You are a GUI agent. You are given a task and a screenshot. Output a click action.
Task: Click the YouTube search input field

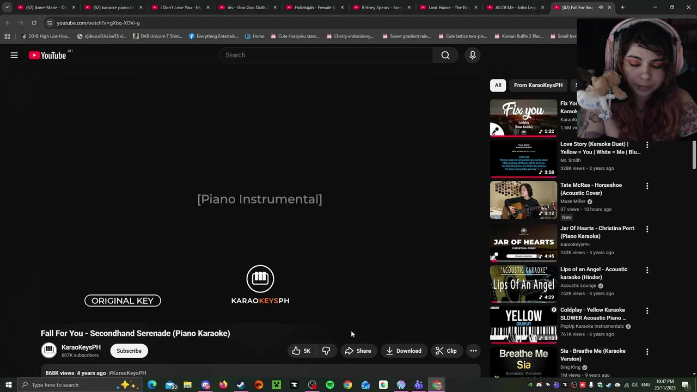point(327,55)
